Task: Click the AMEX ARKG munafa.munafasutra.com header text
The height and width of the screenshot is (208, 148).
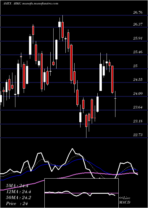Action: coord(30,4)
